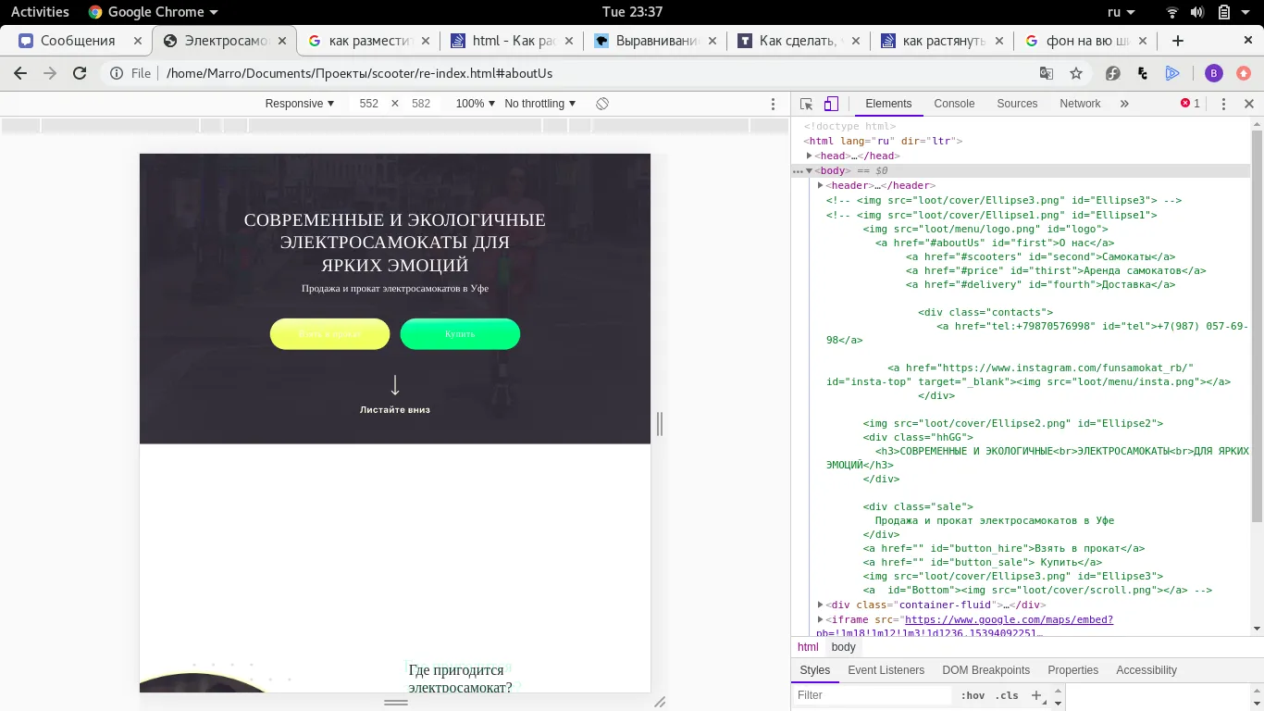
Task: Follow the google.com/maps/embed iframe link
Action: 1009,619
